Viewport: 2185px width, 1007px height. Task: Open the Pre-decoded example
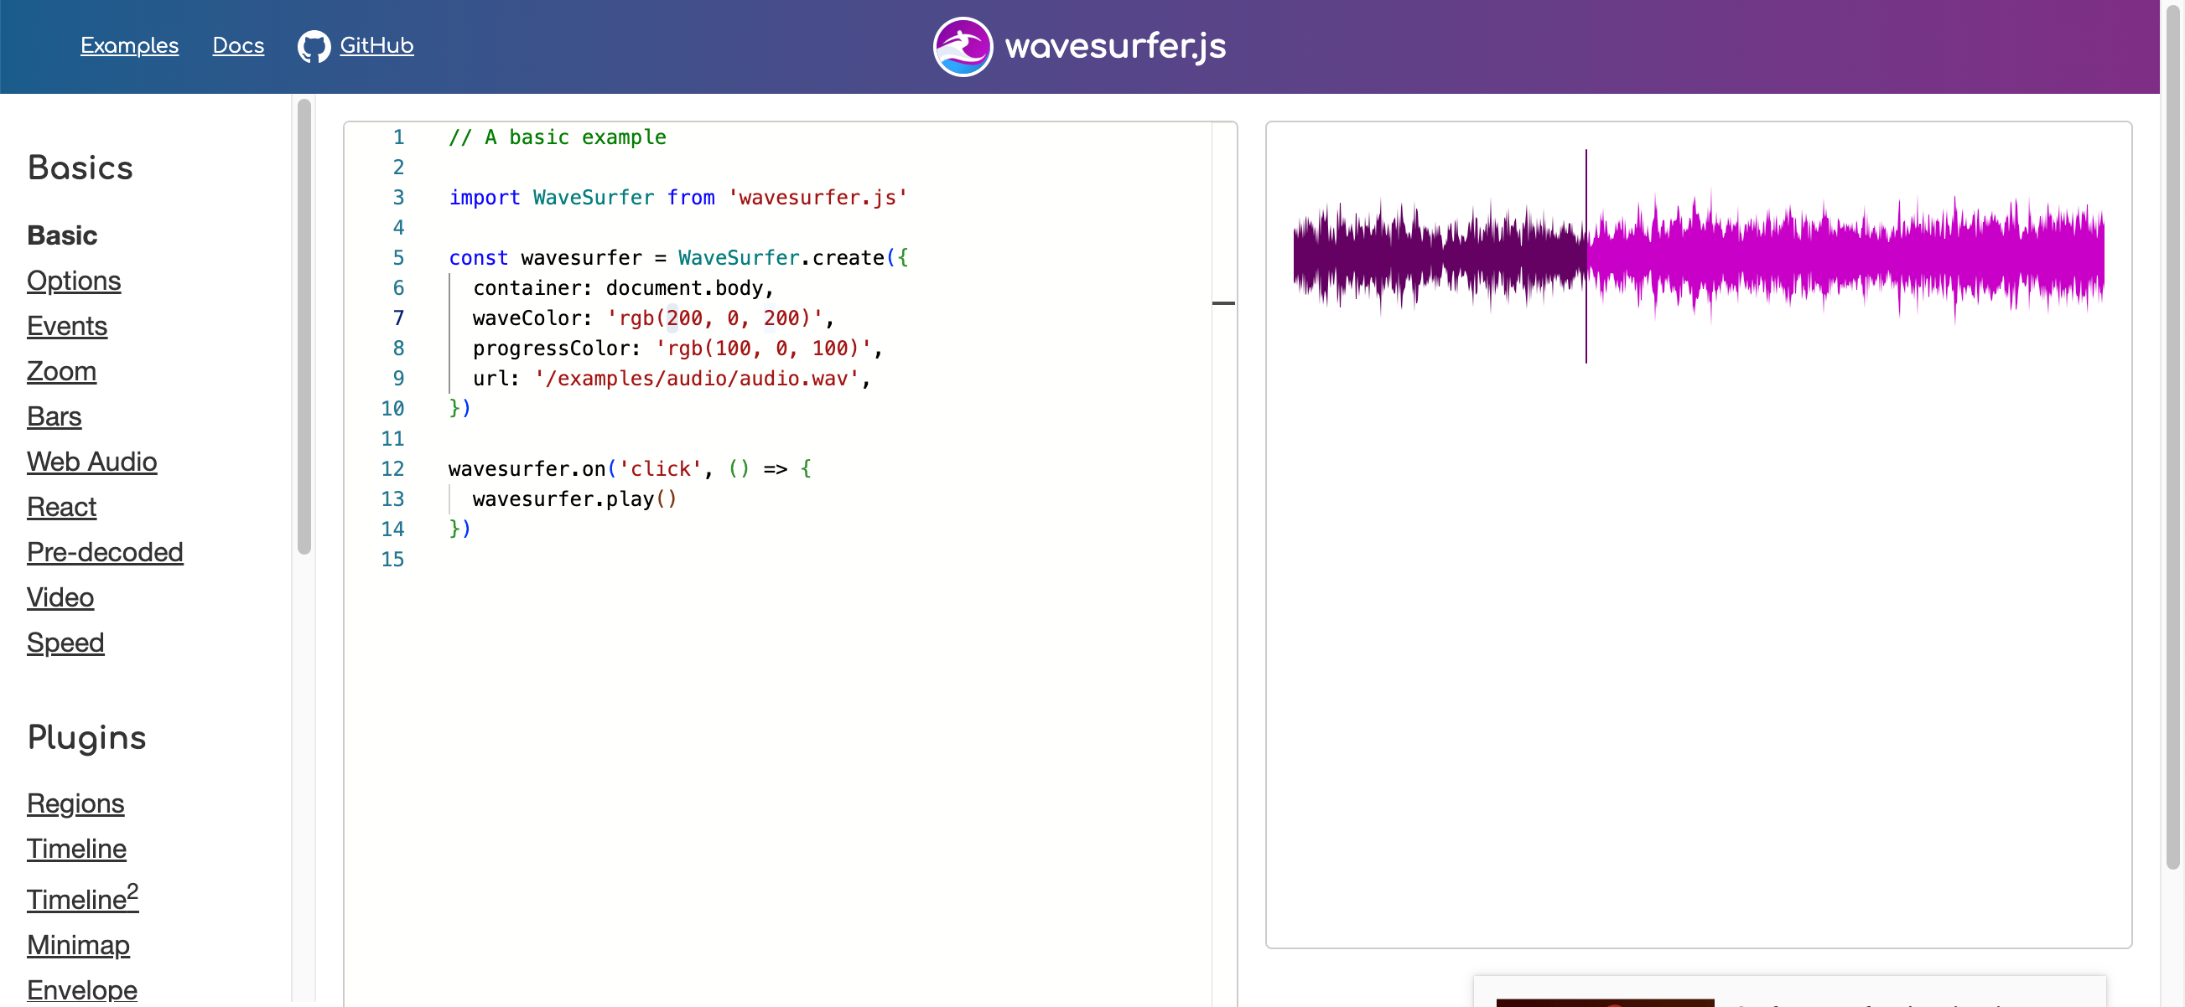(x=105, y=552)
